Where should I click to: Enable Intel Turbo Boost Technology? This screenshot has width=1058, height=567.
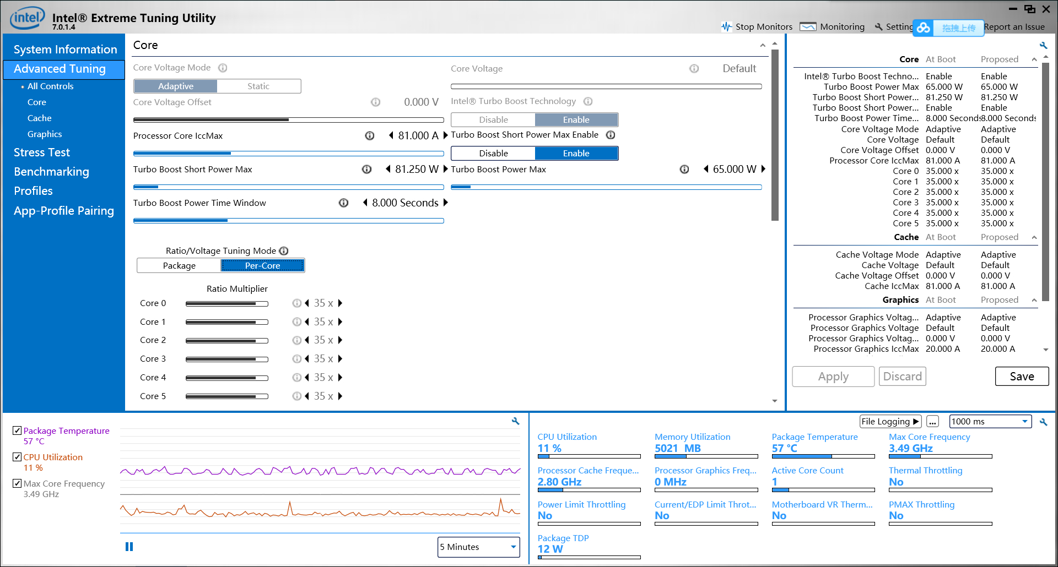[x=576, y=119]
